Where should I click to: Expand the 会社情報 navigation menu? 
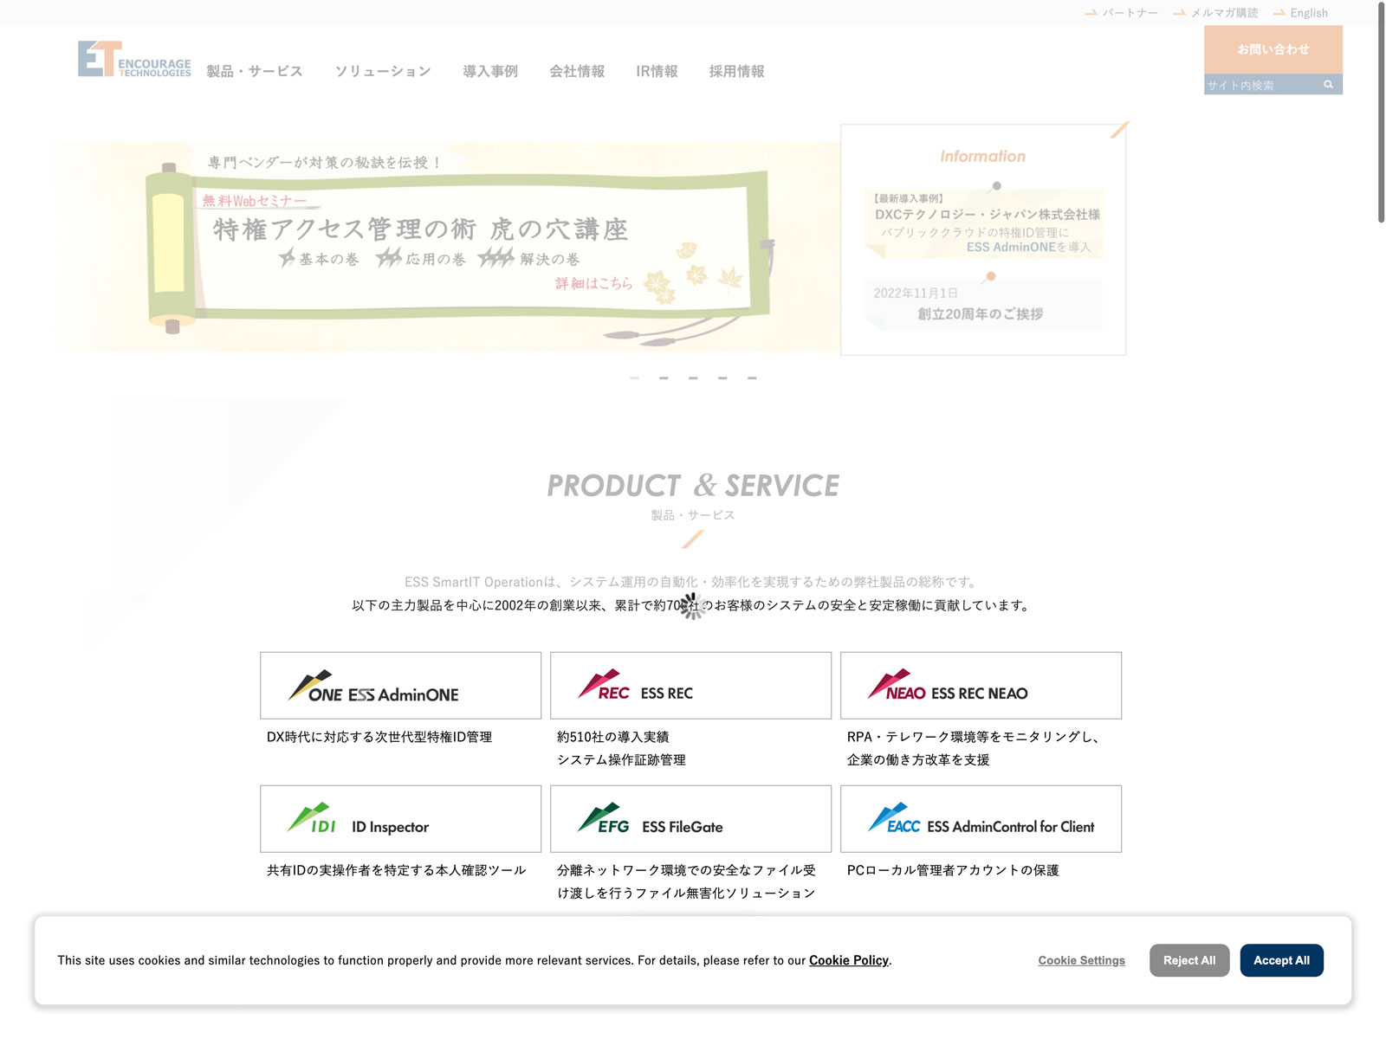click(x=577, y=72)
